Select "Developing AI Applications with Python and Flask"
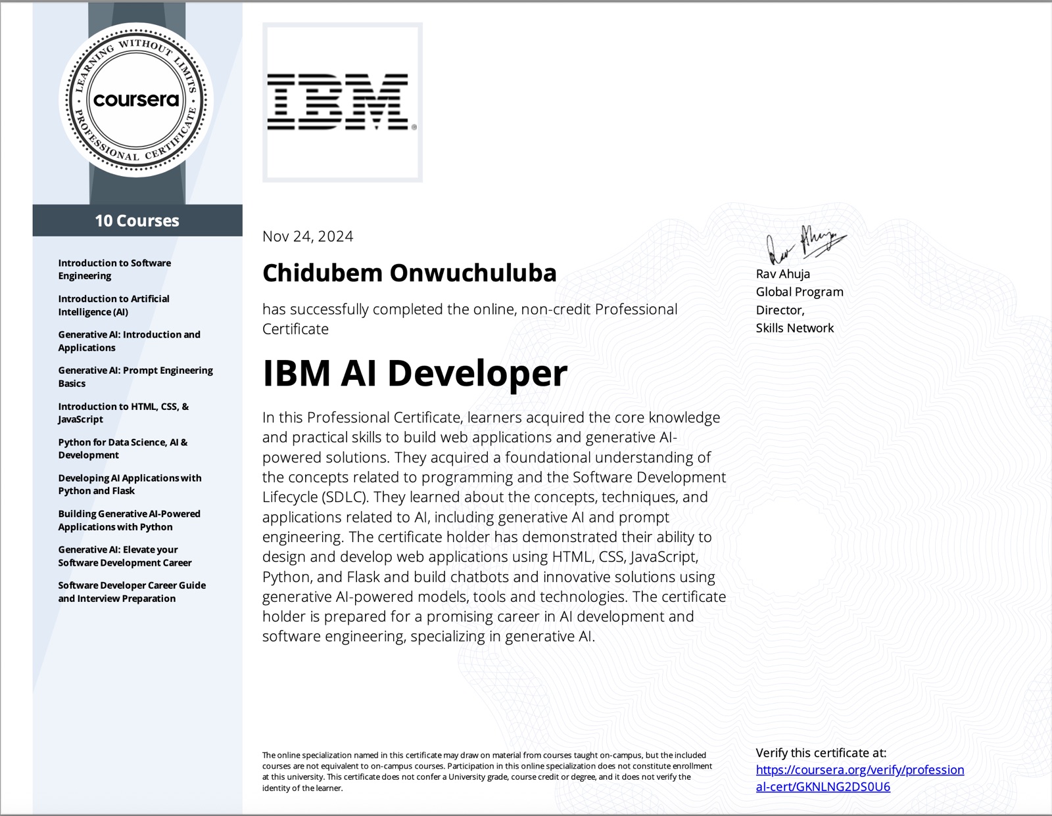The width and height of the screenshot is (1052, 816). [130, 484]
